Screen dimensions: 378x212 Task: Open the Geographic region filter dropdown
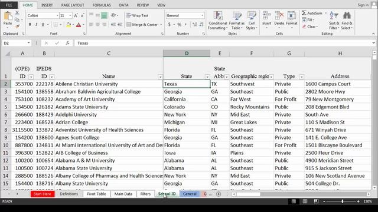271,77
